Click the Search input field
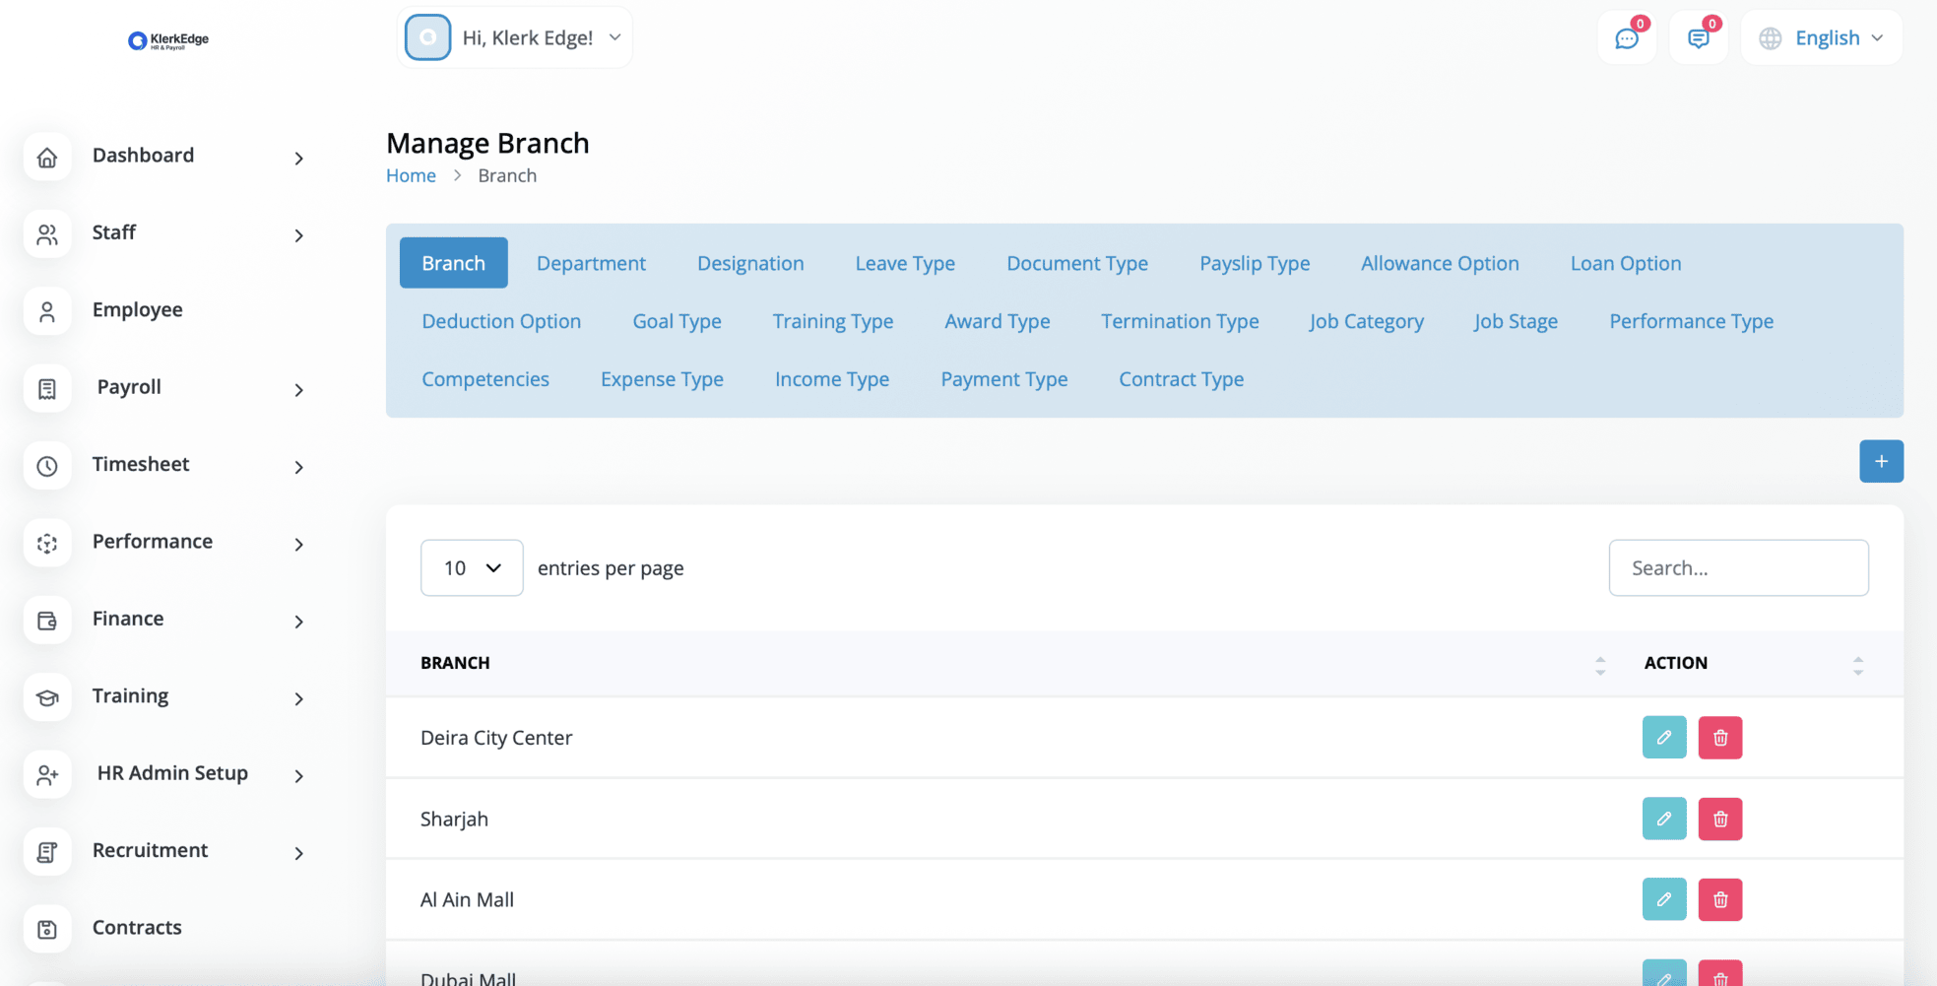Viewport: 1937px width, 986px height. (1737, 567)
